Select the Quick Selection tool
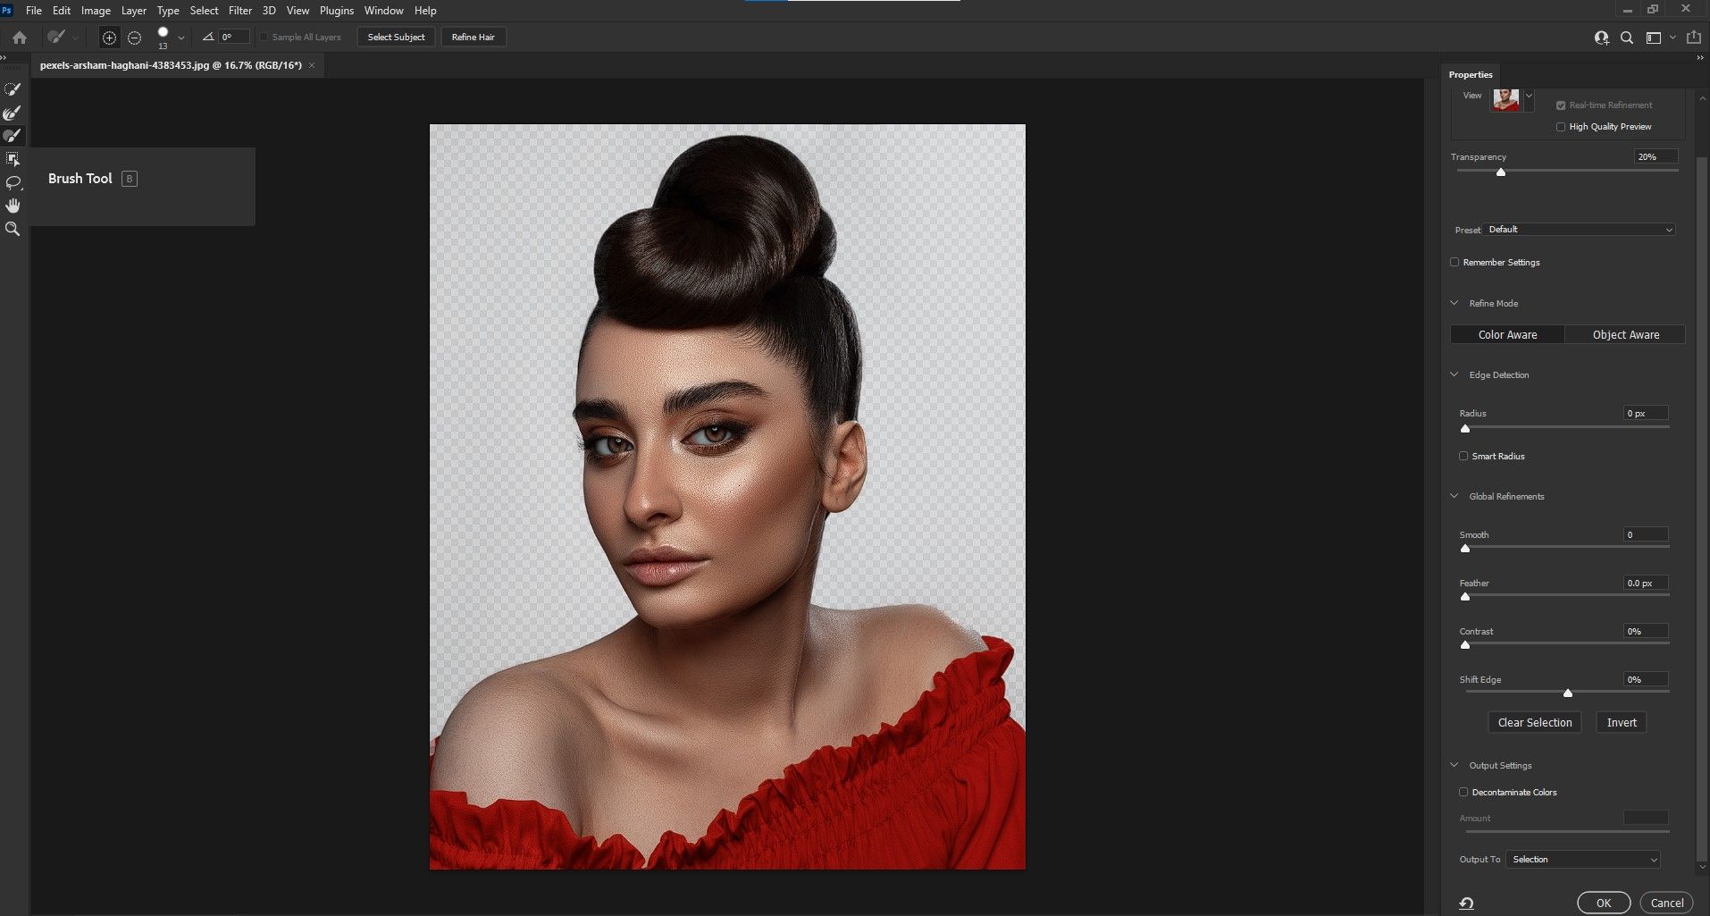The height and width of the screenshot is (916, 1710). tap(13, 89)
